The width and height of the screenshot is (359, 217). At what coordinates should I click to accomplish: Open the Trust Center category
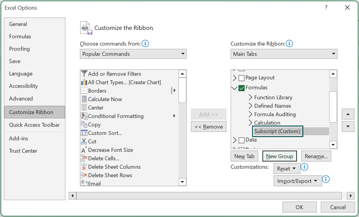(x=35, y=151)
